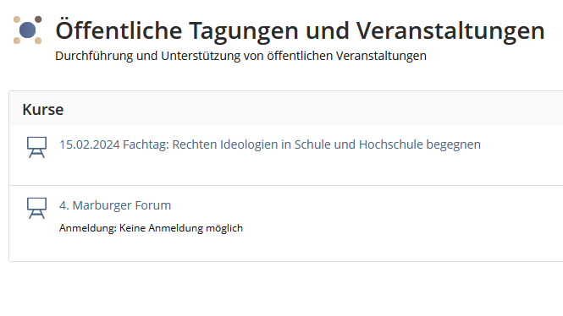The image size is (563, 316).
Task: Click the words Keine Anmeldung möglich
Action: point(181,228)
